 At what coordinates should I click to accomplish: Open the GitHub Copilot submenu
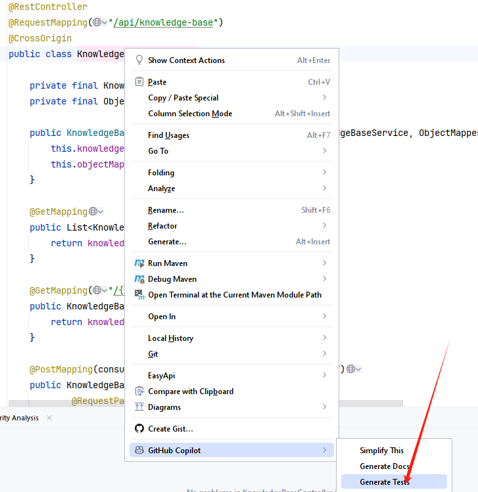click(x=231, y=450)
